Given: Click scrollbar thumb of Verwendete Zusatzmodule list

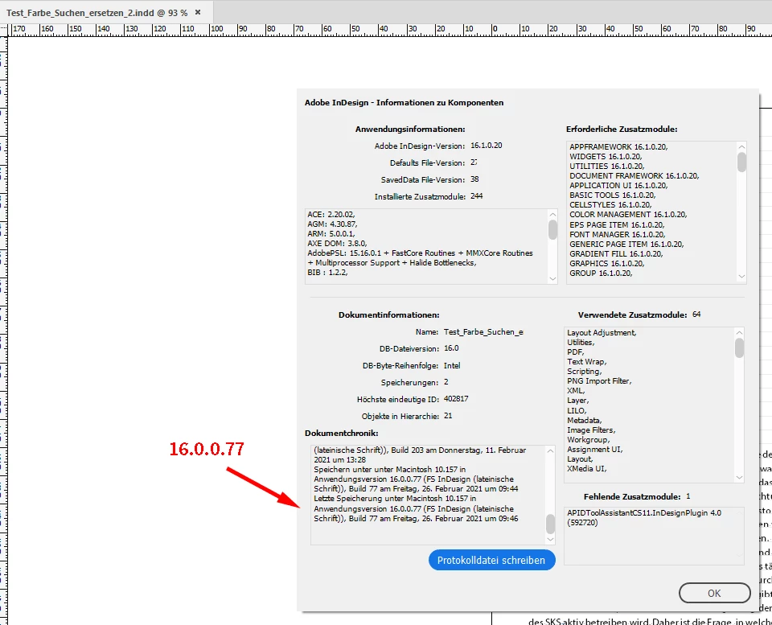Looking at the screenshot, I should (739, 348).
